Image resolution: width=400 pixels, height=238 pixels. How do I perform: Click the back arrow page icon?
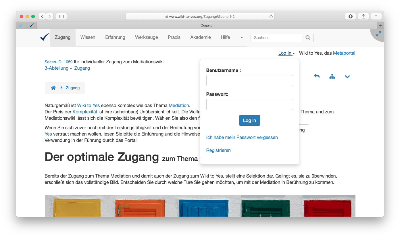tap(317, 76)
